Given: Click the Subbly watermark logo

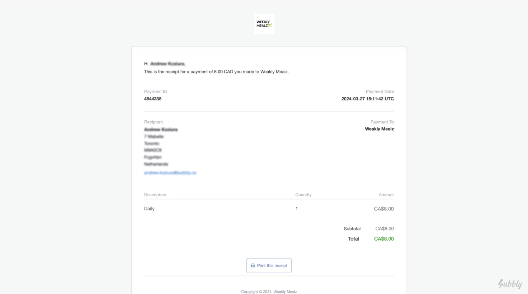Looking at the screenshot, I should coord(510,284).
